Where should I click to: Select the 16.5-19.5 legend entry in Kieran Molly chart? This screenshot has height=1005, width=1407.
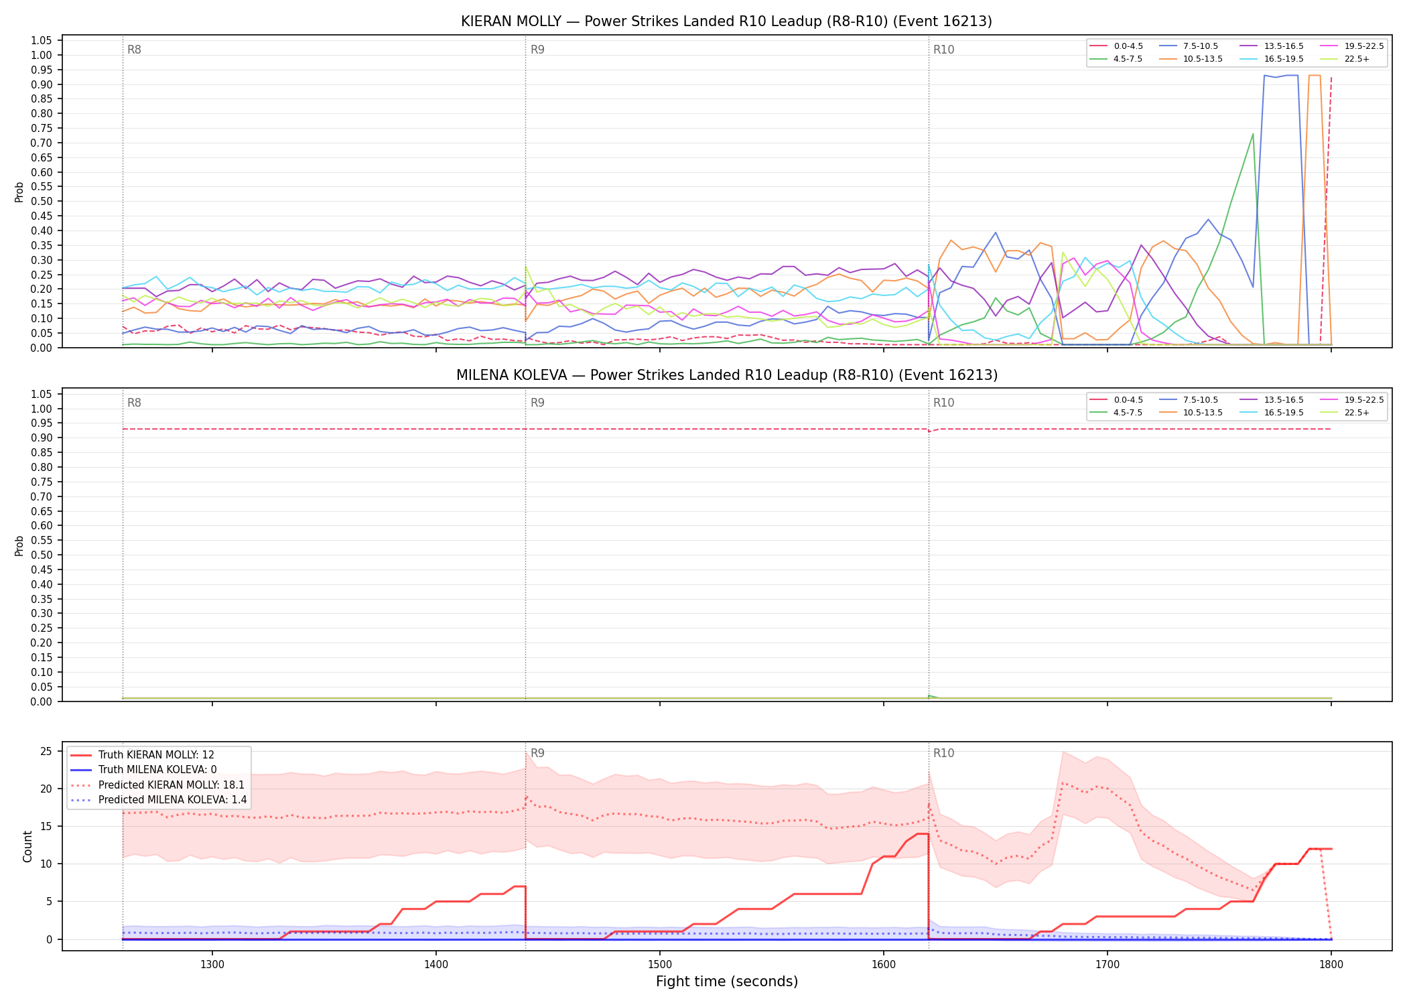click(x=1272, y=59)
